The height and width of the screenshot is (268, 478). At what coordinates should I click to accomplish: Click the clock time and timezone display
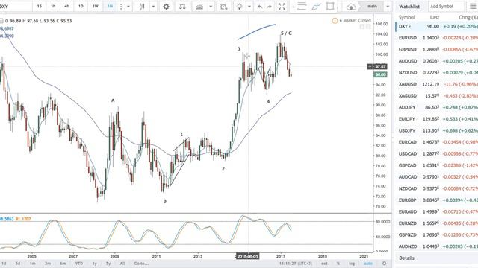(295, 264)
